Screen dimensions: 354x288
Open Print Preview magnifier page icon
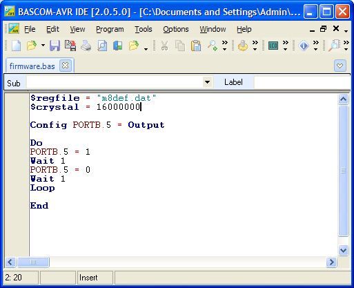tap(102, 46)
